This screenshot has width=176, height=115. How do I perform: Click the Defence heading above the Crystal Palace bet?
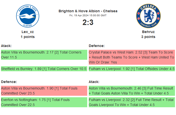[97, 46]
